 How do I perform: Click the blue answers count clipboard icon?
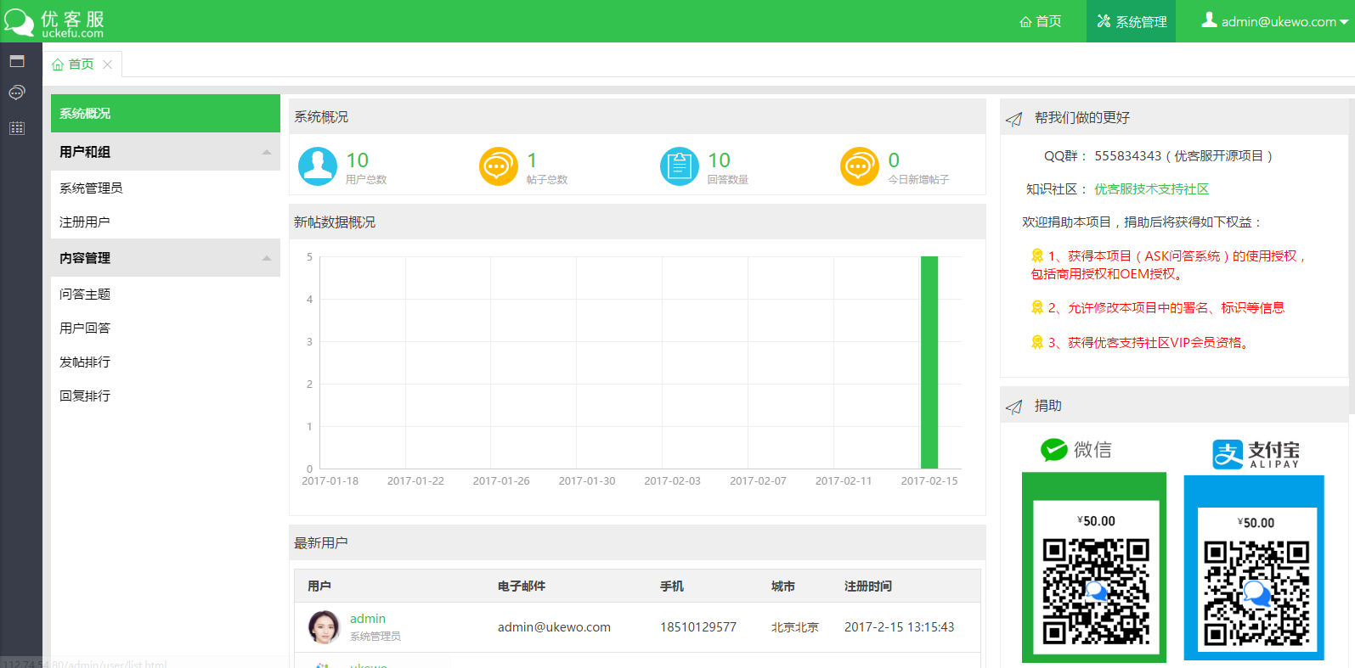(x=680, y=166)
